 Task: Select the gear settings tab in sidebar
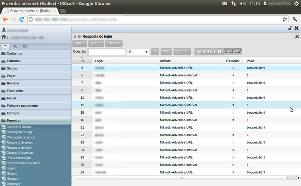[x=25, y=47]
